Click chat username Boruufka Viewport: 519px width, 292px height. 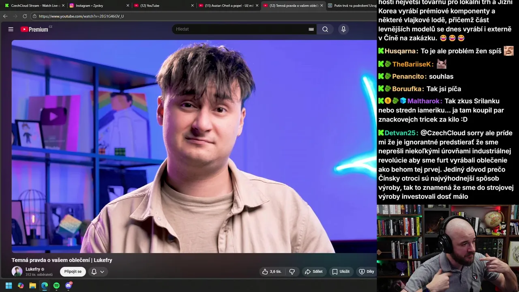408,89
